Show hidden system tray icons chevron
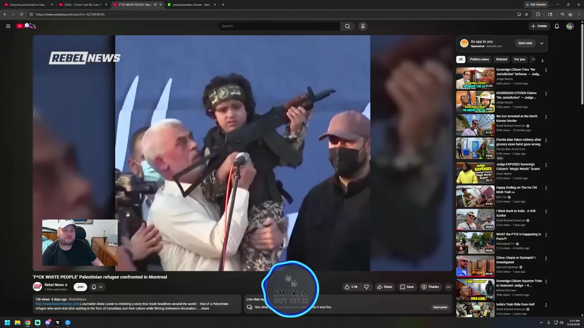Viewport: 584px width, 328px height. coord(541,323)
